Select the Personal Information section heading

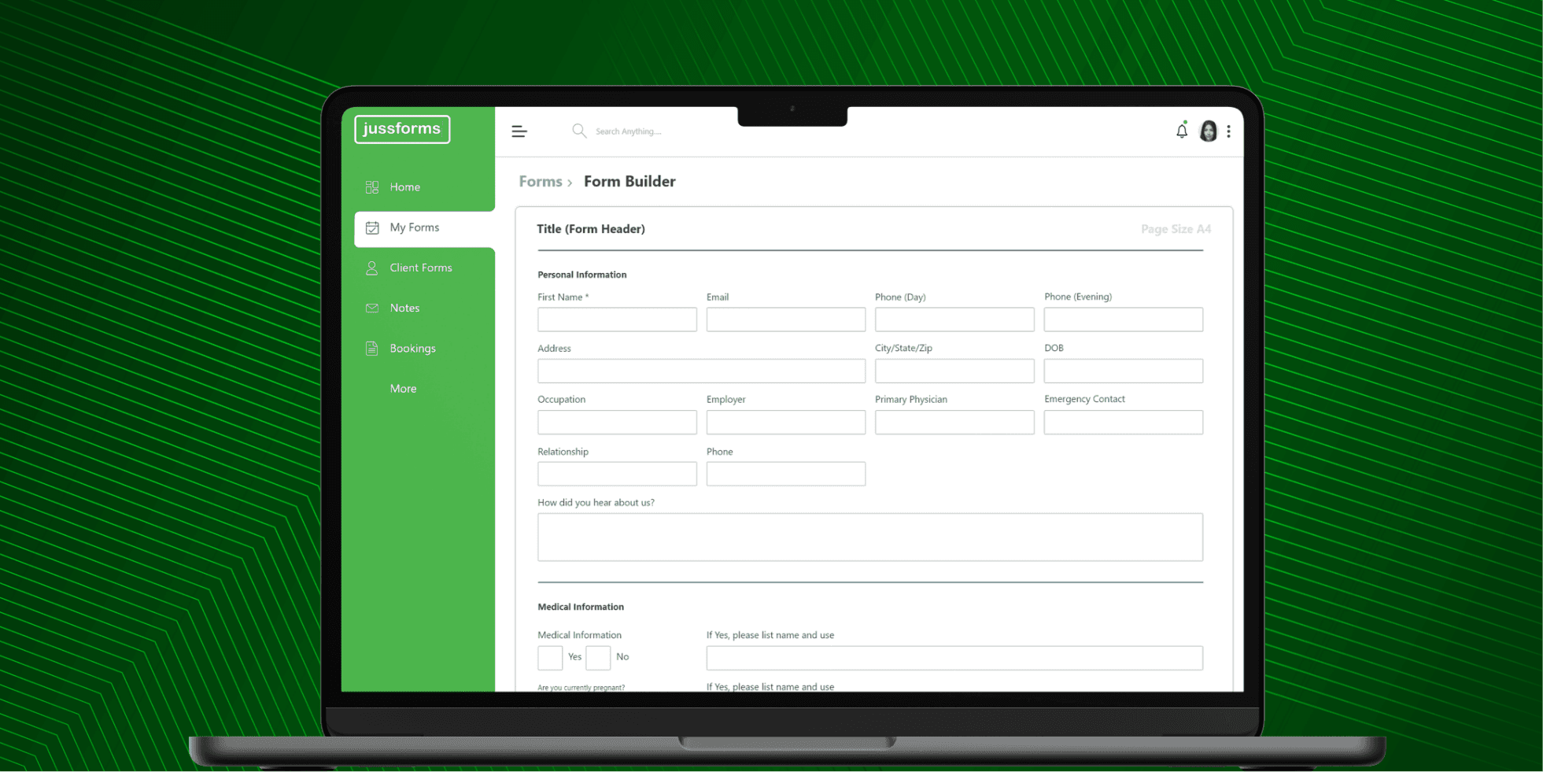click(582, 275)
